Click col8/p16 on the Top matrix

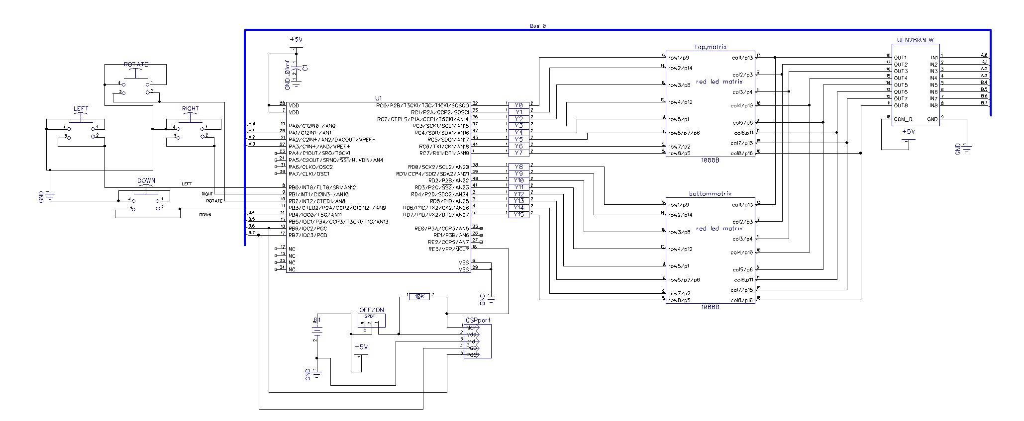tap(741, 153)
